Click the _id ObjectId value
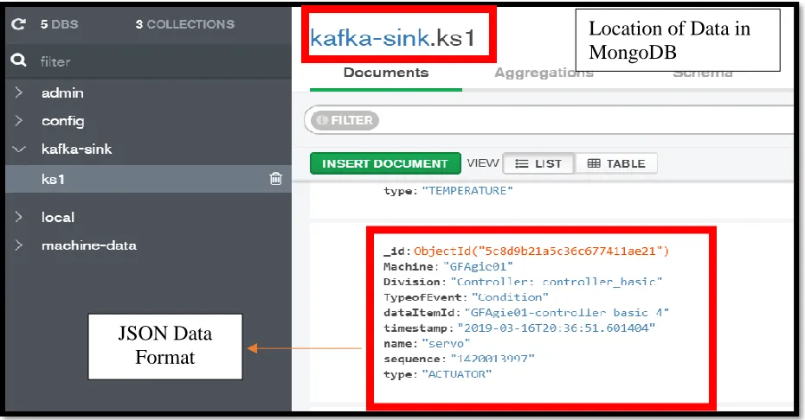 [542, 251]
